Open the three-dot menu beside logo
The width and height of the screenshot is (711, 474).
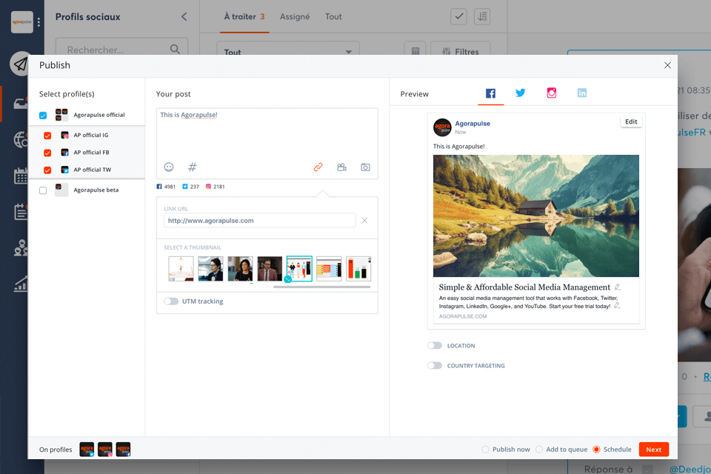click(39, 21)
